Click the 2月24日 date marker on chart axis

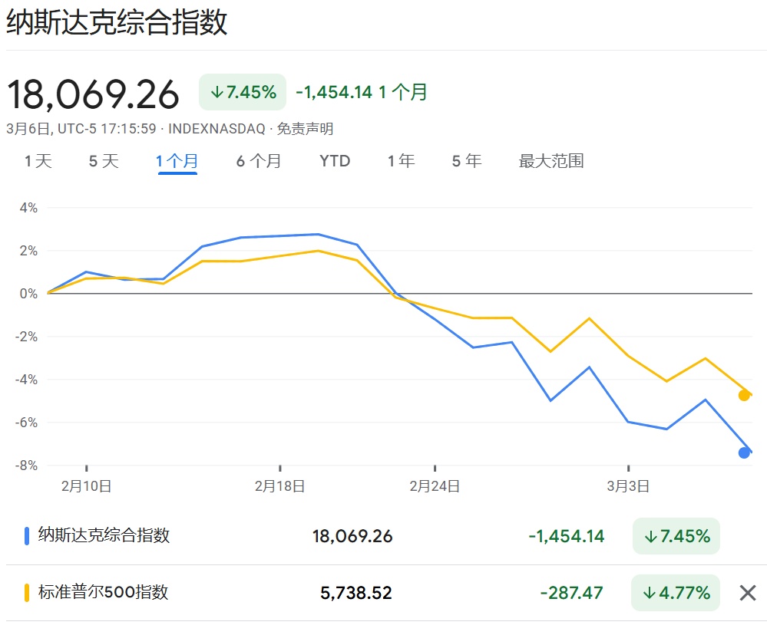[x=435, y=485]
